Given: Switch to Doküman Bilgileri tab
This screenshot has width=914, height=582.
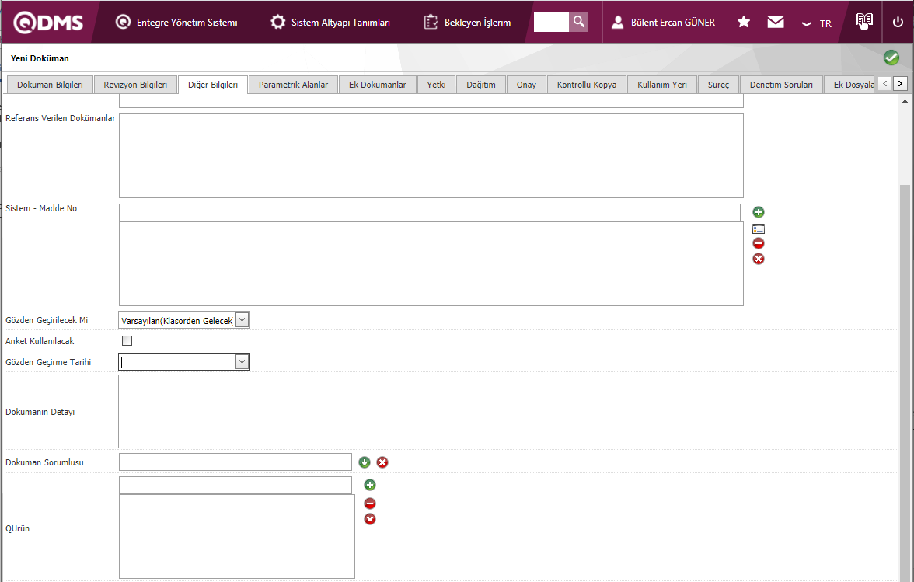Looking at the screenshot, I should tap(50, 85).
